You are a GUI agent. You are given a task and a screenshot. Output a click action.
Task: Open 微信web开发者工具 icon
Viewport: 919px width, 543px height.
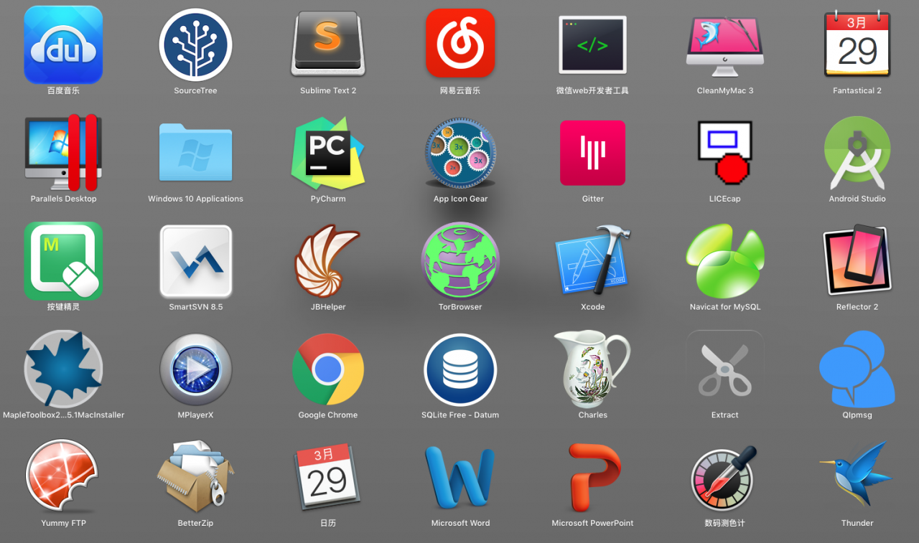click(x=592, y=44)
